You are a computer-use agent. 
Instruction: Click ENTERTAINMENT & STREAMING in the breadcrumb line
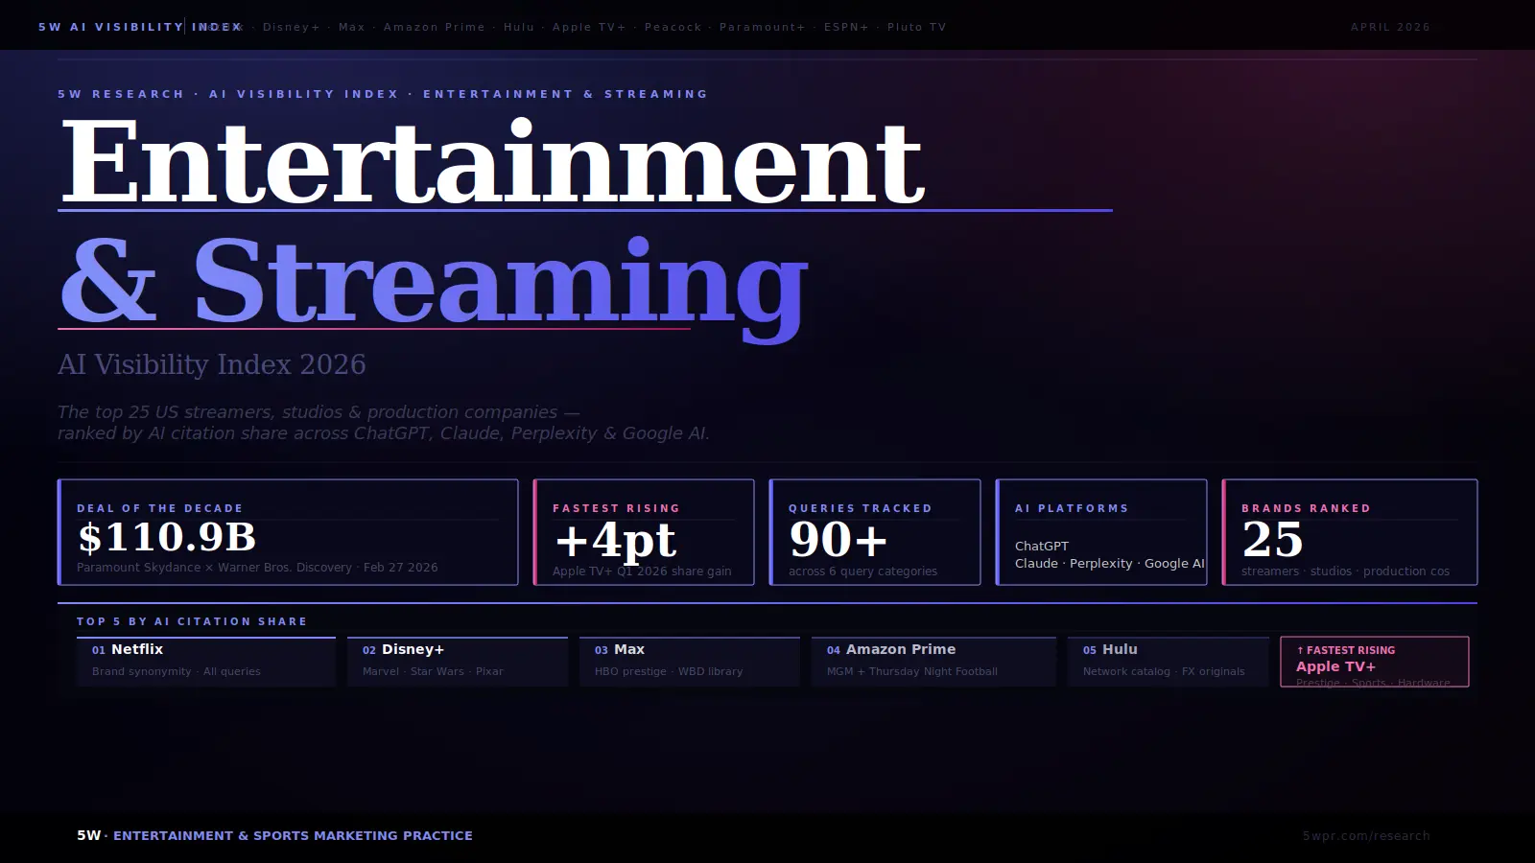[565, 94]
